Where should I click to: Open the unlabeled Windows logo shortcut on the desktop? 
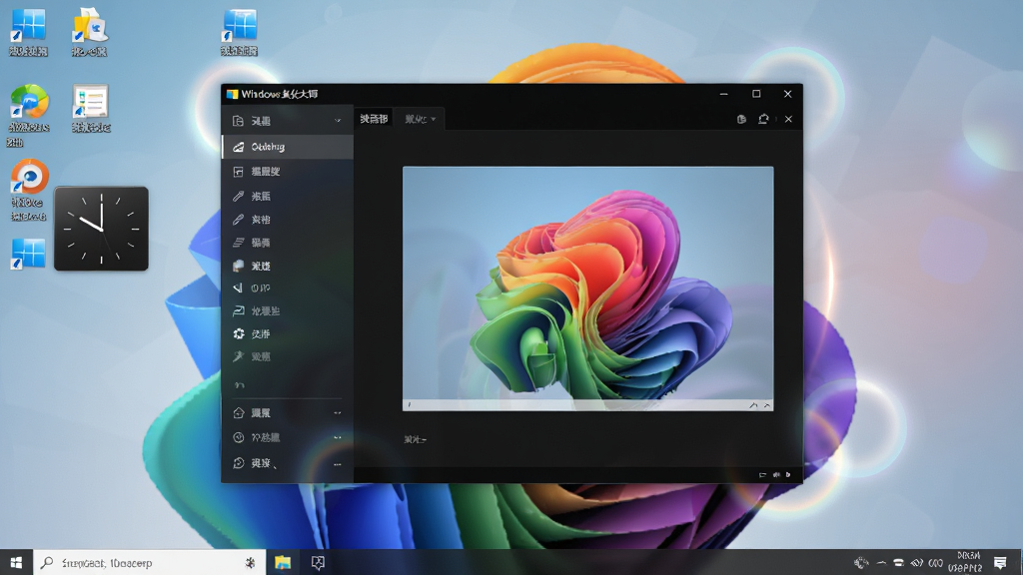click(28, 254)
